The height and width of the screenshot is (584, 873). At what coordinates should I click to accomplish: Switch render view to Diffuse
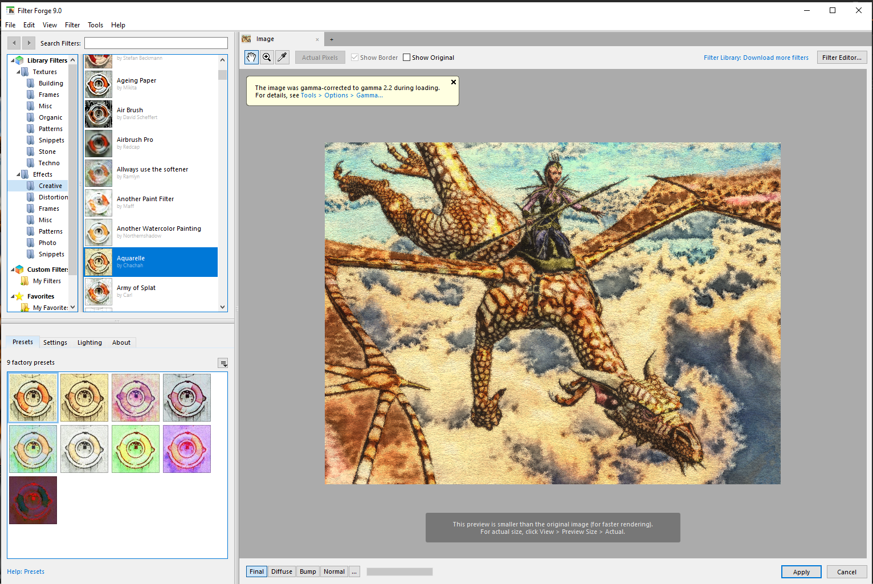coord(282,571)
